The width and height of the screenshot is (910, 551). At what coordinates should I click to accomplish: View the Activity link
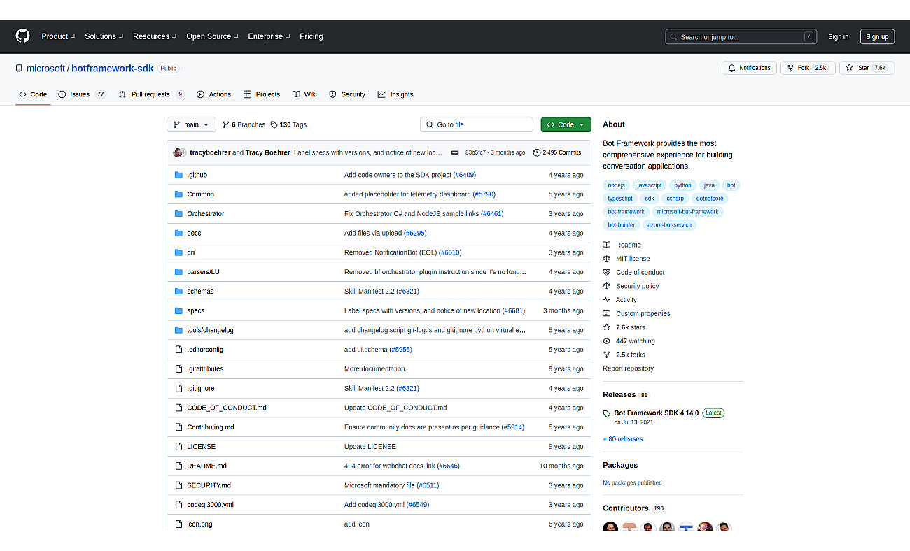[620, 300]
